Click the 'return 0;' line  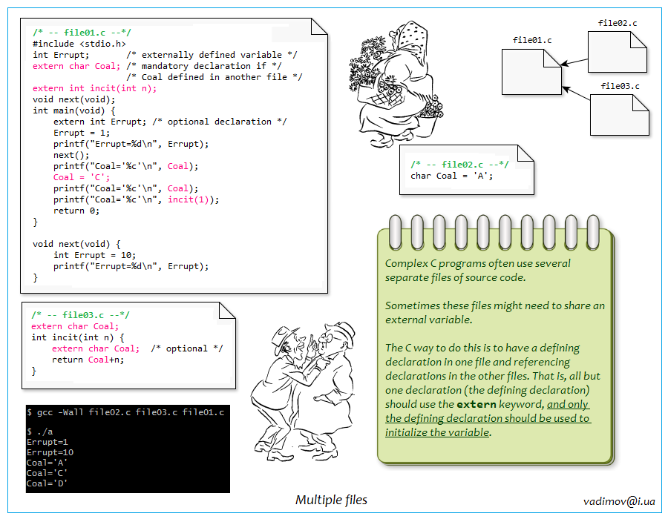[x=76, y=211]
